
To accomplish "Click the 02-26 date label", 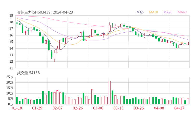I will click(78, 108).
